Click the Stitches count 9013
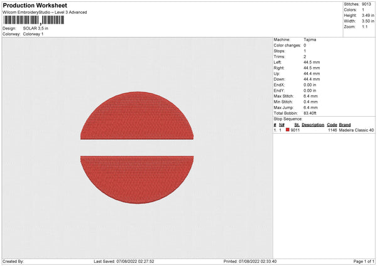 (x=368, y=4)
